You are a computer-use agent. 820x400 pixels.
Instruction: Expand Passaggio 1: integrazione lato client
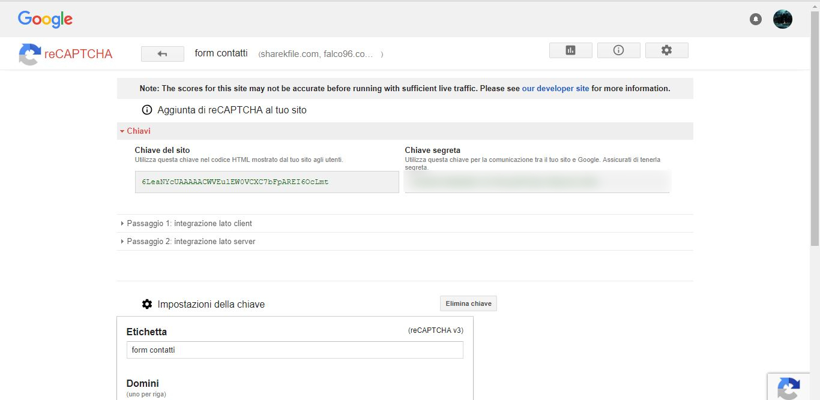tap(188, 223)
